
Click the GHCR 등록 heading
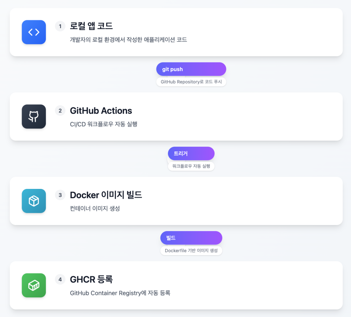[x=91, y=280]
